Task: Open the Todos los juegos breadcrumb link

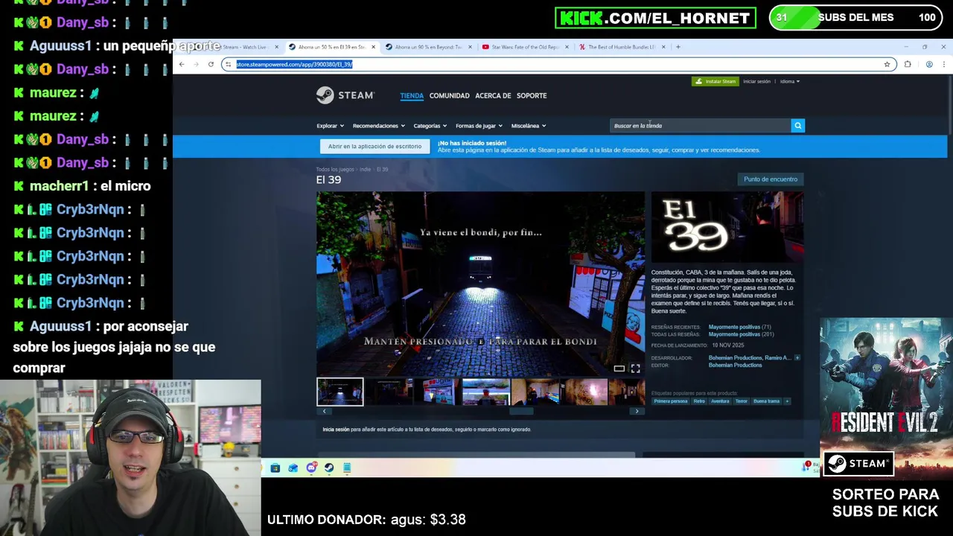Action: 335,170
